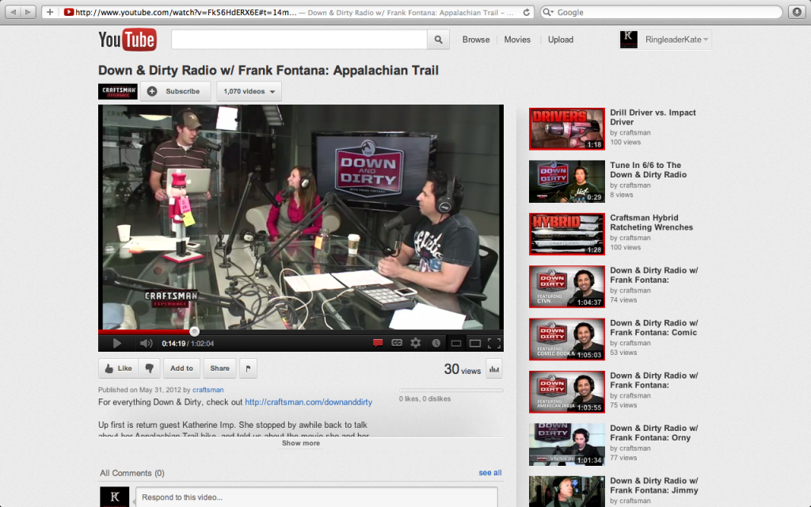Expand description with Show more

coord(301,444)
